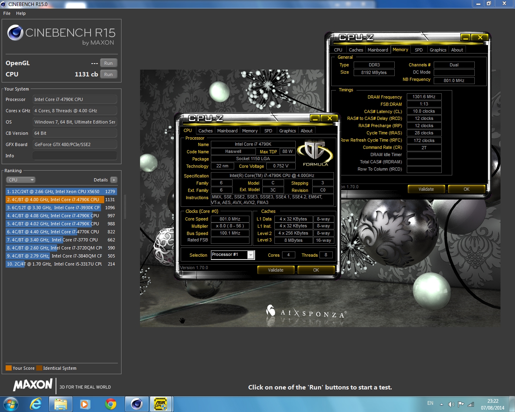The image size is (515, 412).
Task: Click OK in rear CPU-Z Memory window
Action: click(466, 189)
